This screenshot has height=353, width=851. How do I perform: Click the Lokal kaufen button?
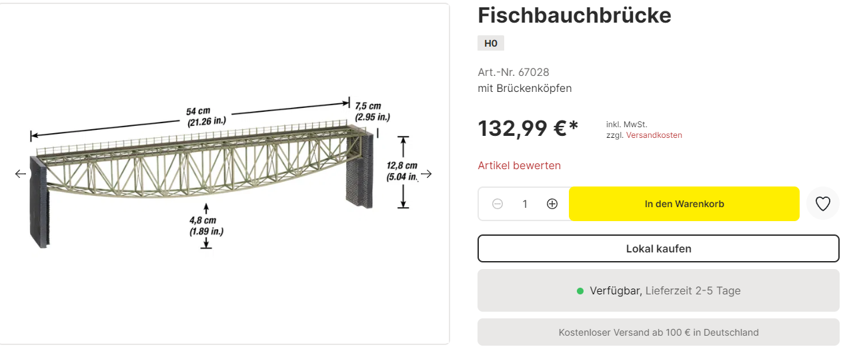point(658,248)
